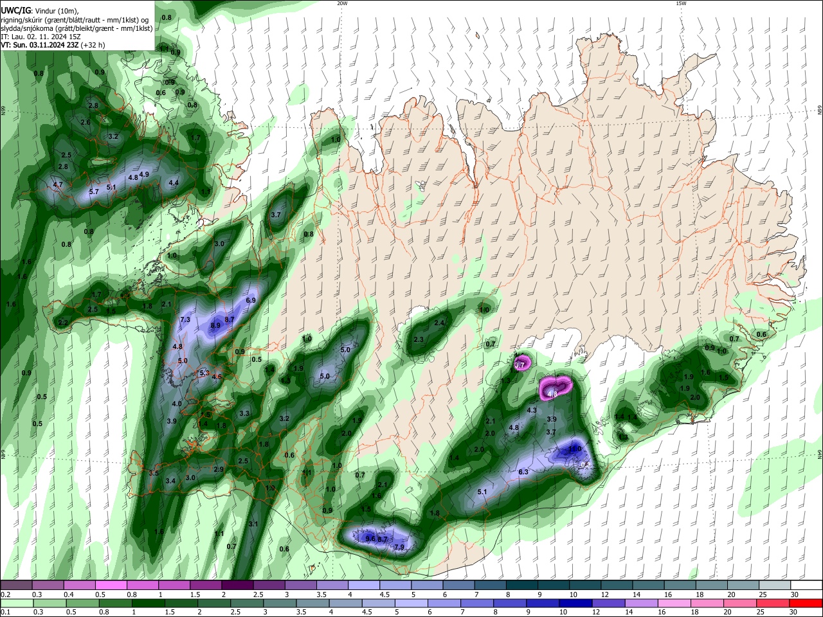This screenshot has height=617, width=823.
Task: Click the 2.9 precipitation value
Action: coord(219,469)
